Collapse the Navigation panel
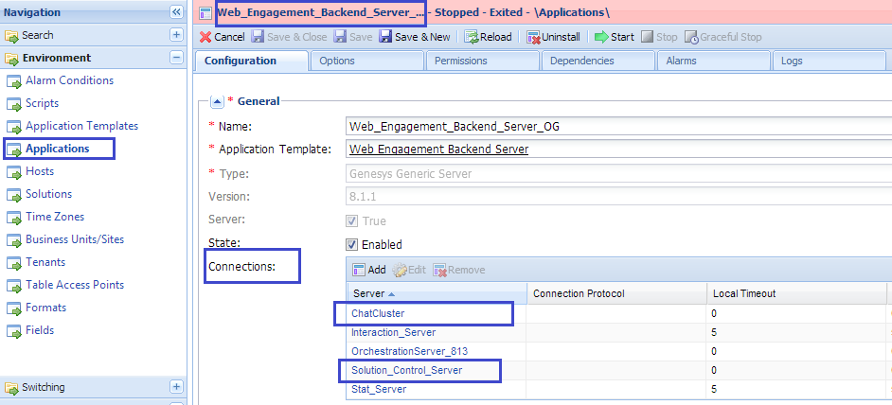The height and width of the screenshot is (405, 892). click(x=176, y=12)
